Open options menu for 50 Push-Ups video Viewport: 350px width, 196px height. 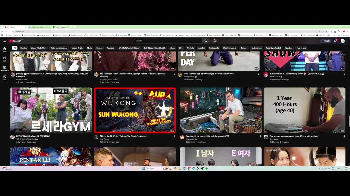coord(258,74)
